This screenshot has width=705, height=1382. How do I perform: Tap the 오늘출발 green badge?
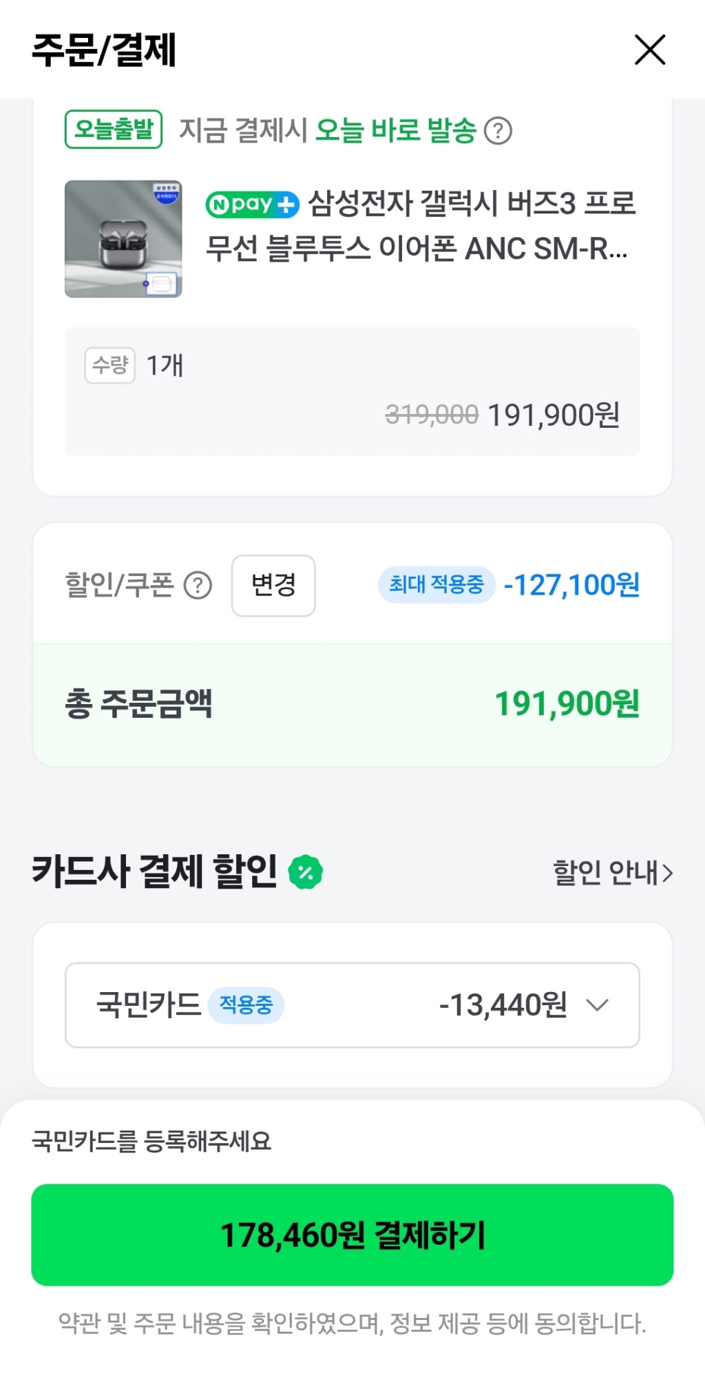114,130
